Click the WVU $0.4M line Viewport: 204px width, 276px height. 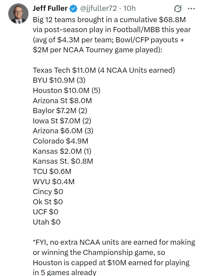pos(54,181)
